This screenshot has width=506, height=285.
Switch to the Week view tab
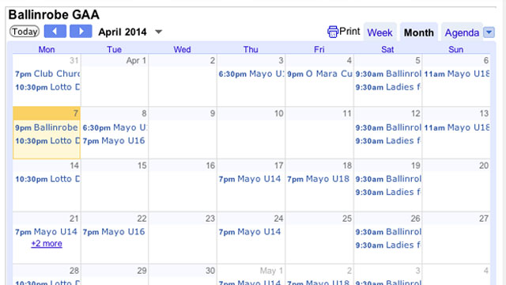pos(379,32)
